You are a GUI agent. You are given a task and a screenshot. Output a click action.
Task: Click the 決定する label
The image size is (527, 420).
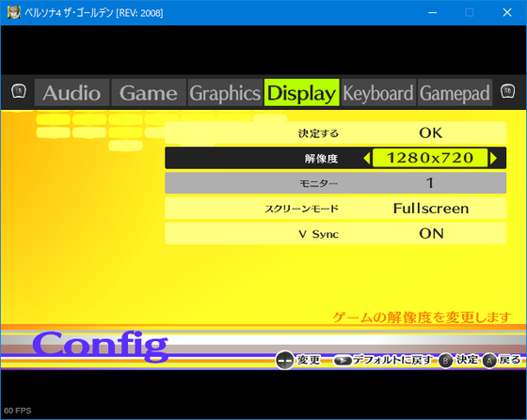pos(318,133)
